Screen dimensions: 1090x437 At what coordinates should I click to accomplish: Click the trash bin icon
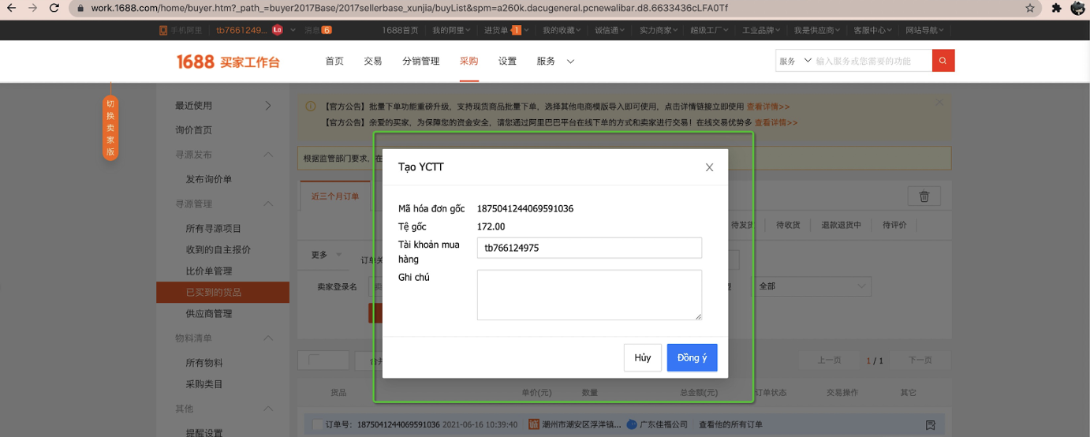pyautogui.click(x=924, y=196)
